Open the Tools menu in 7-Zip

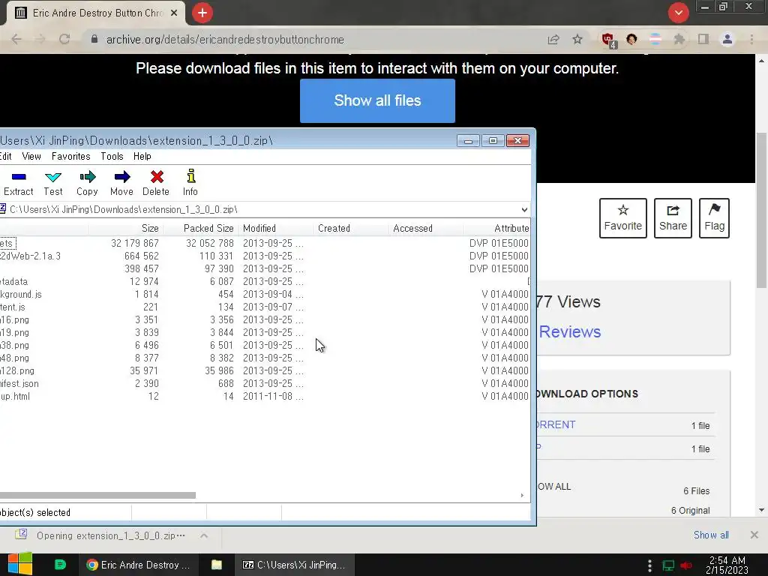[x=112, y=156]
